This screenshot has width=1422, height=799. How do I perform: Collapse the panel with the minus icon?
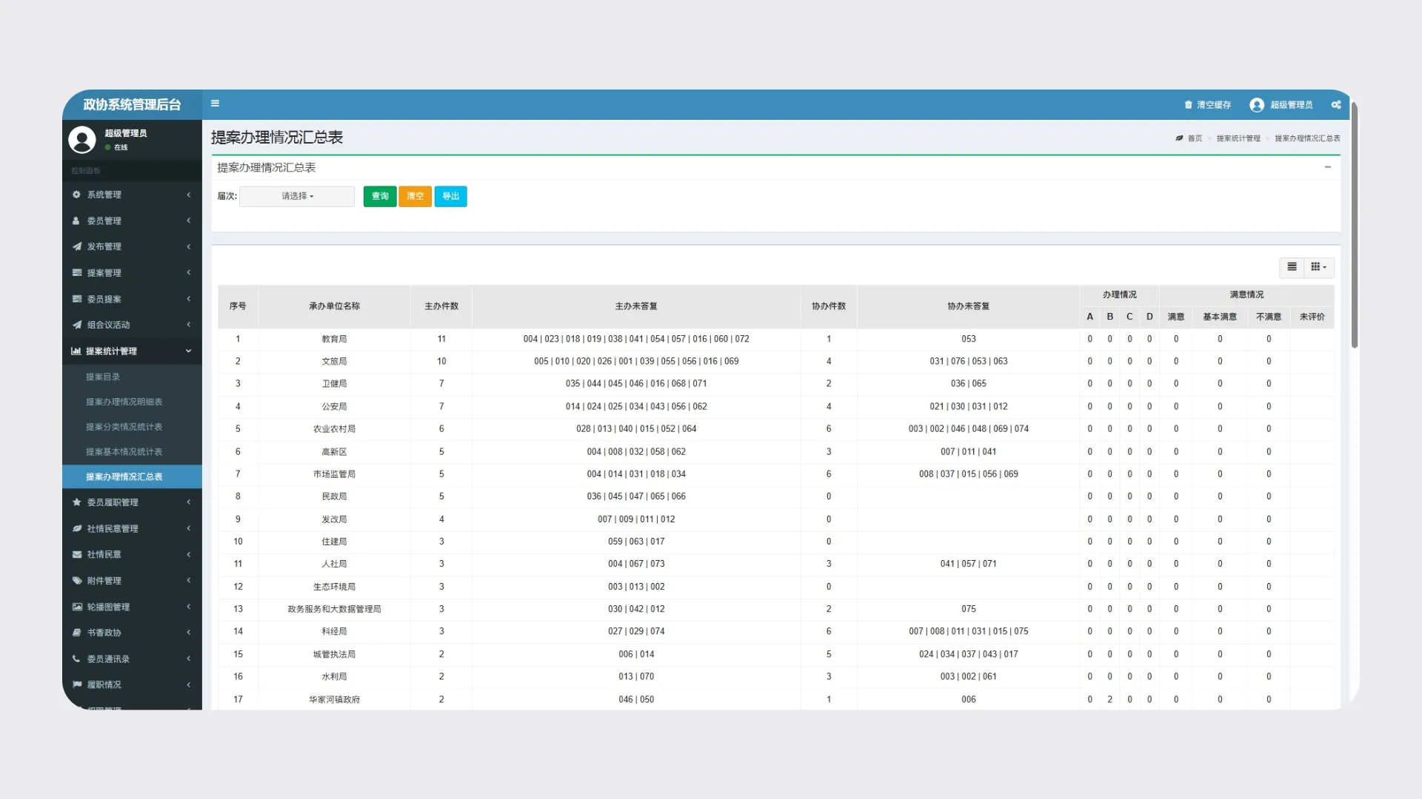(1328, 167)
